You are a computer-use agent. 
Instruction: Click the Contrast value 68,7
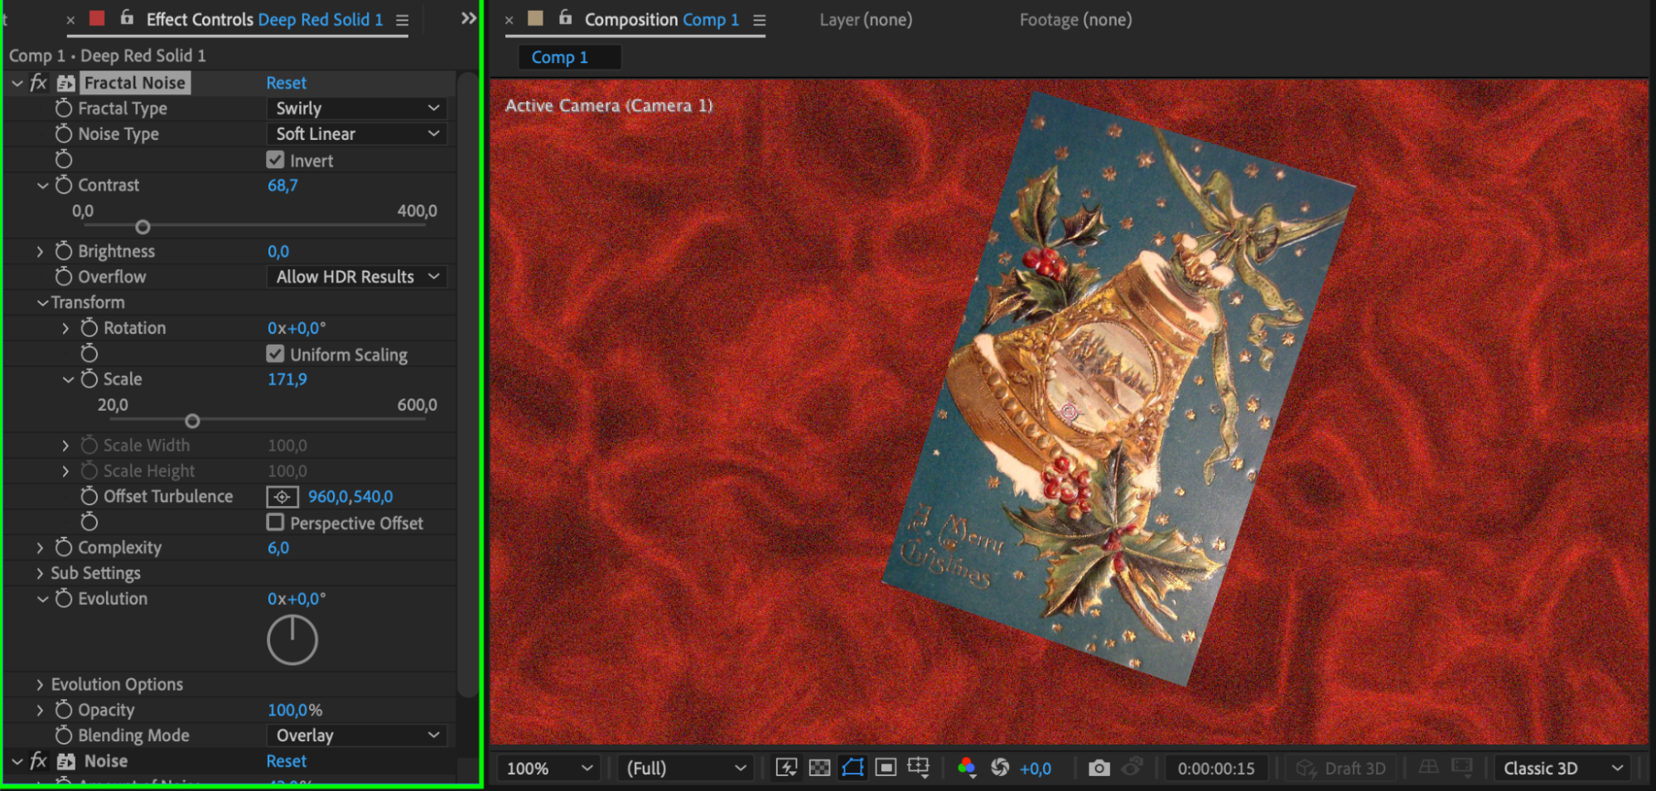(282, 186)
